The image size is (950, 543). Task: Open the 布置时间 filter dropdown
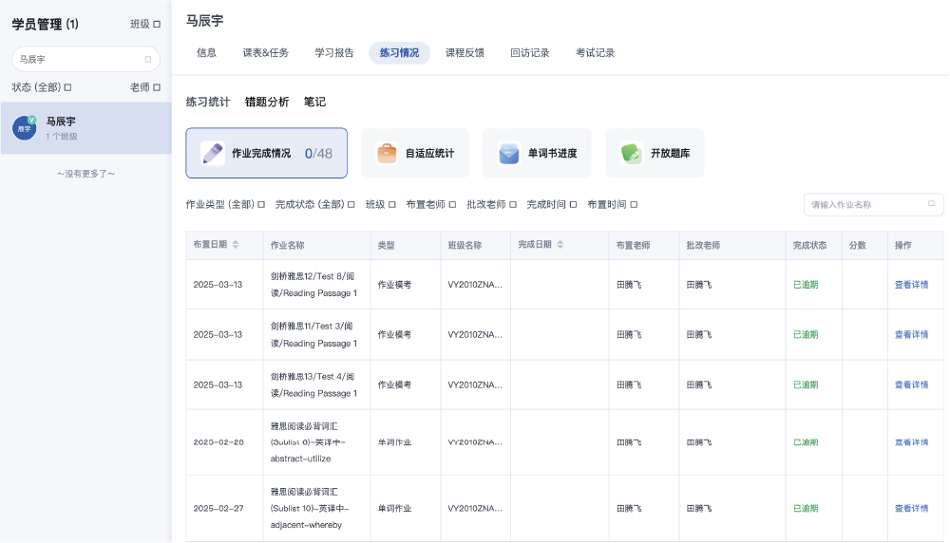point(612,204)
